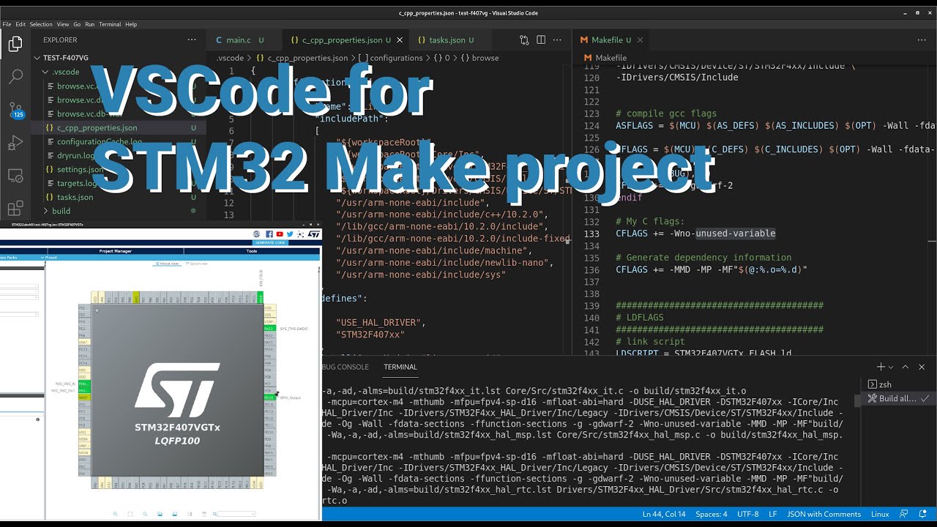This screenshot has width=937, height=527.
Task: Click fit to screen icon below chip
Action: pyautogui.click(x=130, y=514)
